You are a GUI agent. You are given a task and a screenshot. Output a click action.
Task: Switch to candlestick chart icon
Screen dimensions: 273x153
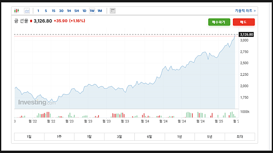pos(17,11)
